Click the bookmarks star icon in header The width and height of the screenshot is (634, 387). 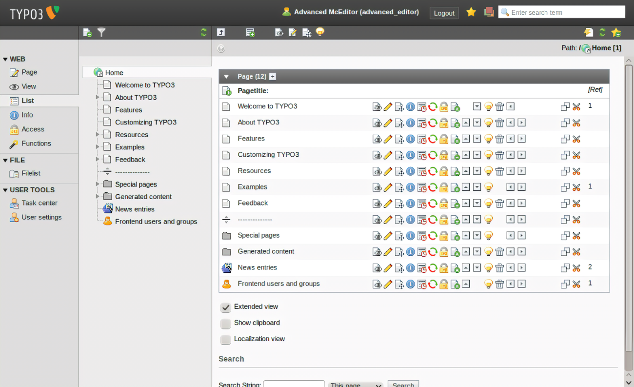(x=471, y=12)
